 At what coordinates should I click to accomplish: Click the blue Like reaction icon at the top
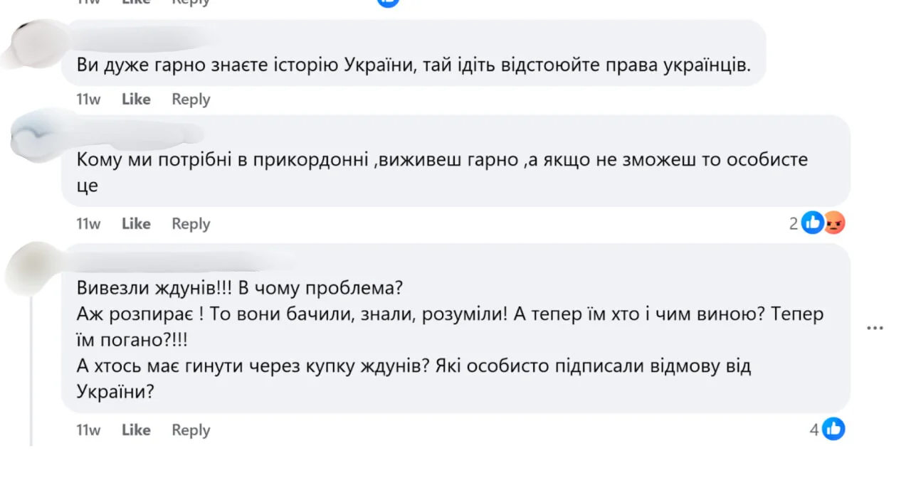pyautogui.click(x=388, y=2)
